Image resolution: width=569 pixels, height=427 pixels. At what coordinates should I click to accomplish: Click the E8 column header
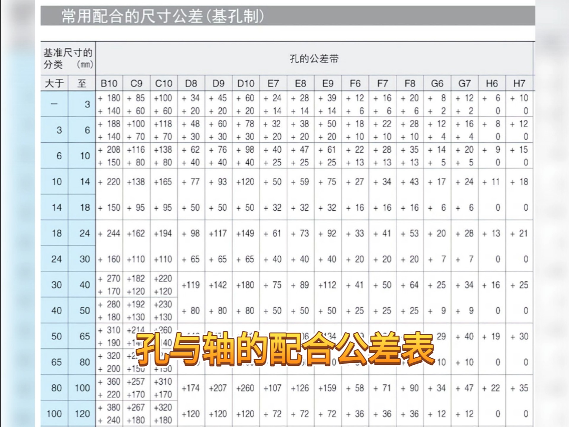(x=300, y=83)
